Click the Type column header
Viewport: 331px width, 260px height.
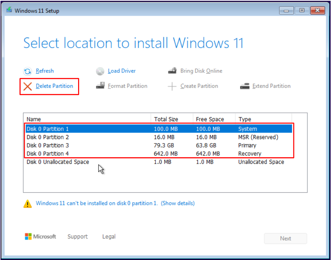click(245, 119)
